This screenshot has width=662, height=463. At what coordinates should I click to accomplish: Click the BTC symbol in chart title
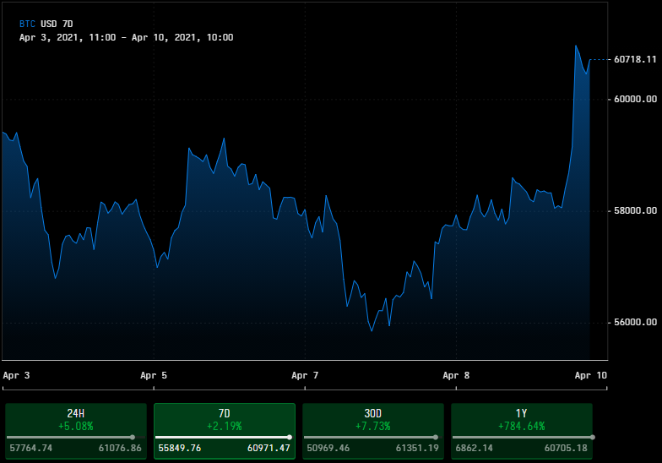tap(28, 25)
